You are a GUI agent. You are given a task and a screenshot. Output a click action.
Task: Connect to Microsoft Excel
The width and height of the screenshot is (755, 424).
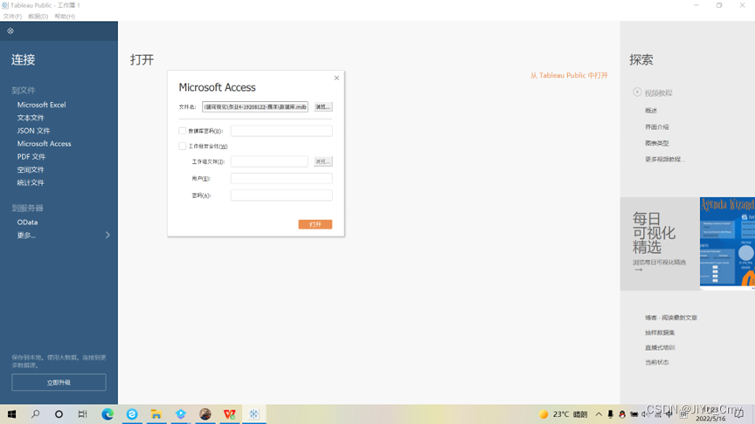pyautogui.click(x=41, y=105)
